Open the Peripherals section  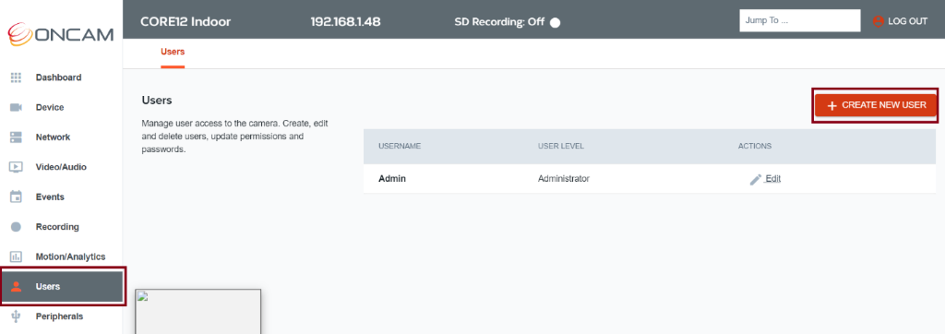pos(60,316)
